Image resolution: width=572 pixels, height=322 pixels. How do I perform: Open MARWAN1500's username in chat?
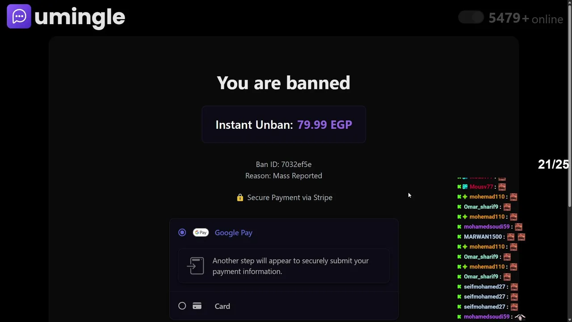[483, 237]
